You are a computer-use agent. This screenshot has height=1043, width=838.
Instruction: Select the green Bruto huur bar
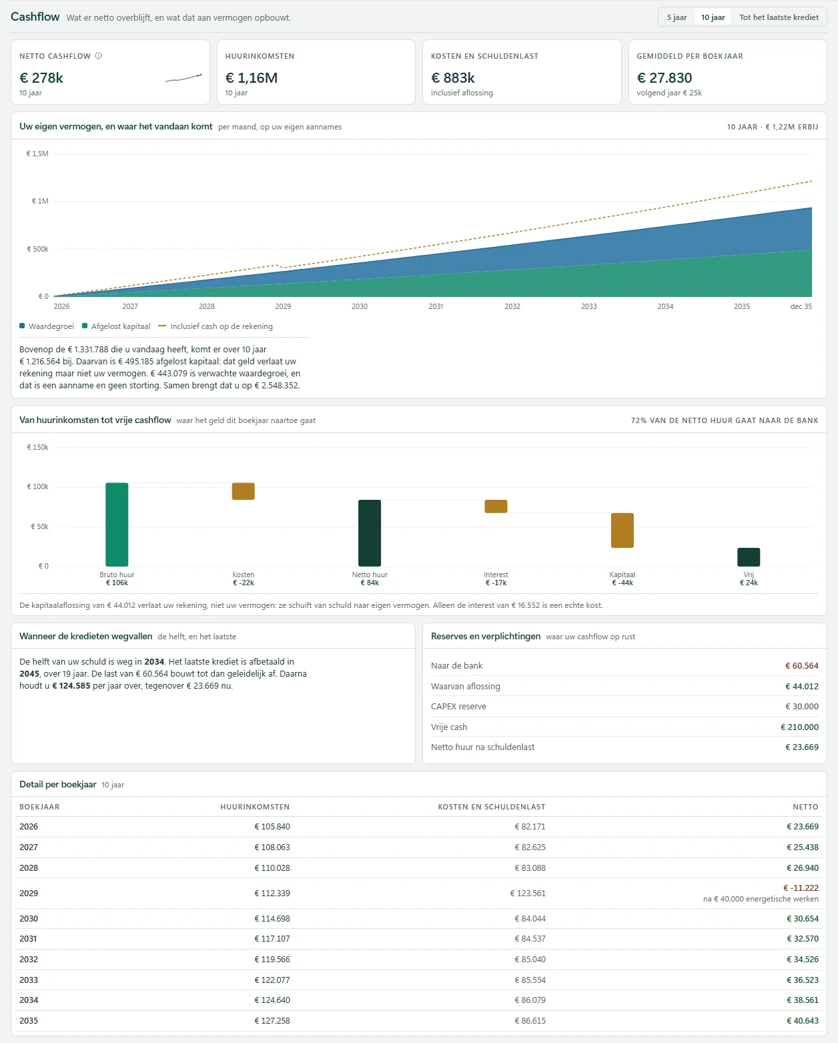pyautogui.click(x=117, y=525)
